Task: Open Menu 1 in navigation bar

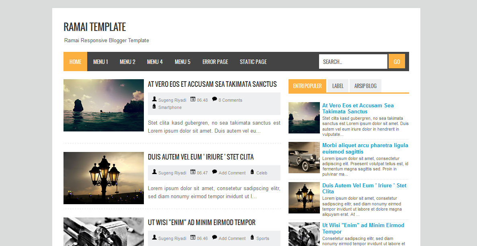Action: tap(100, 61)
